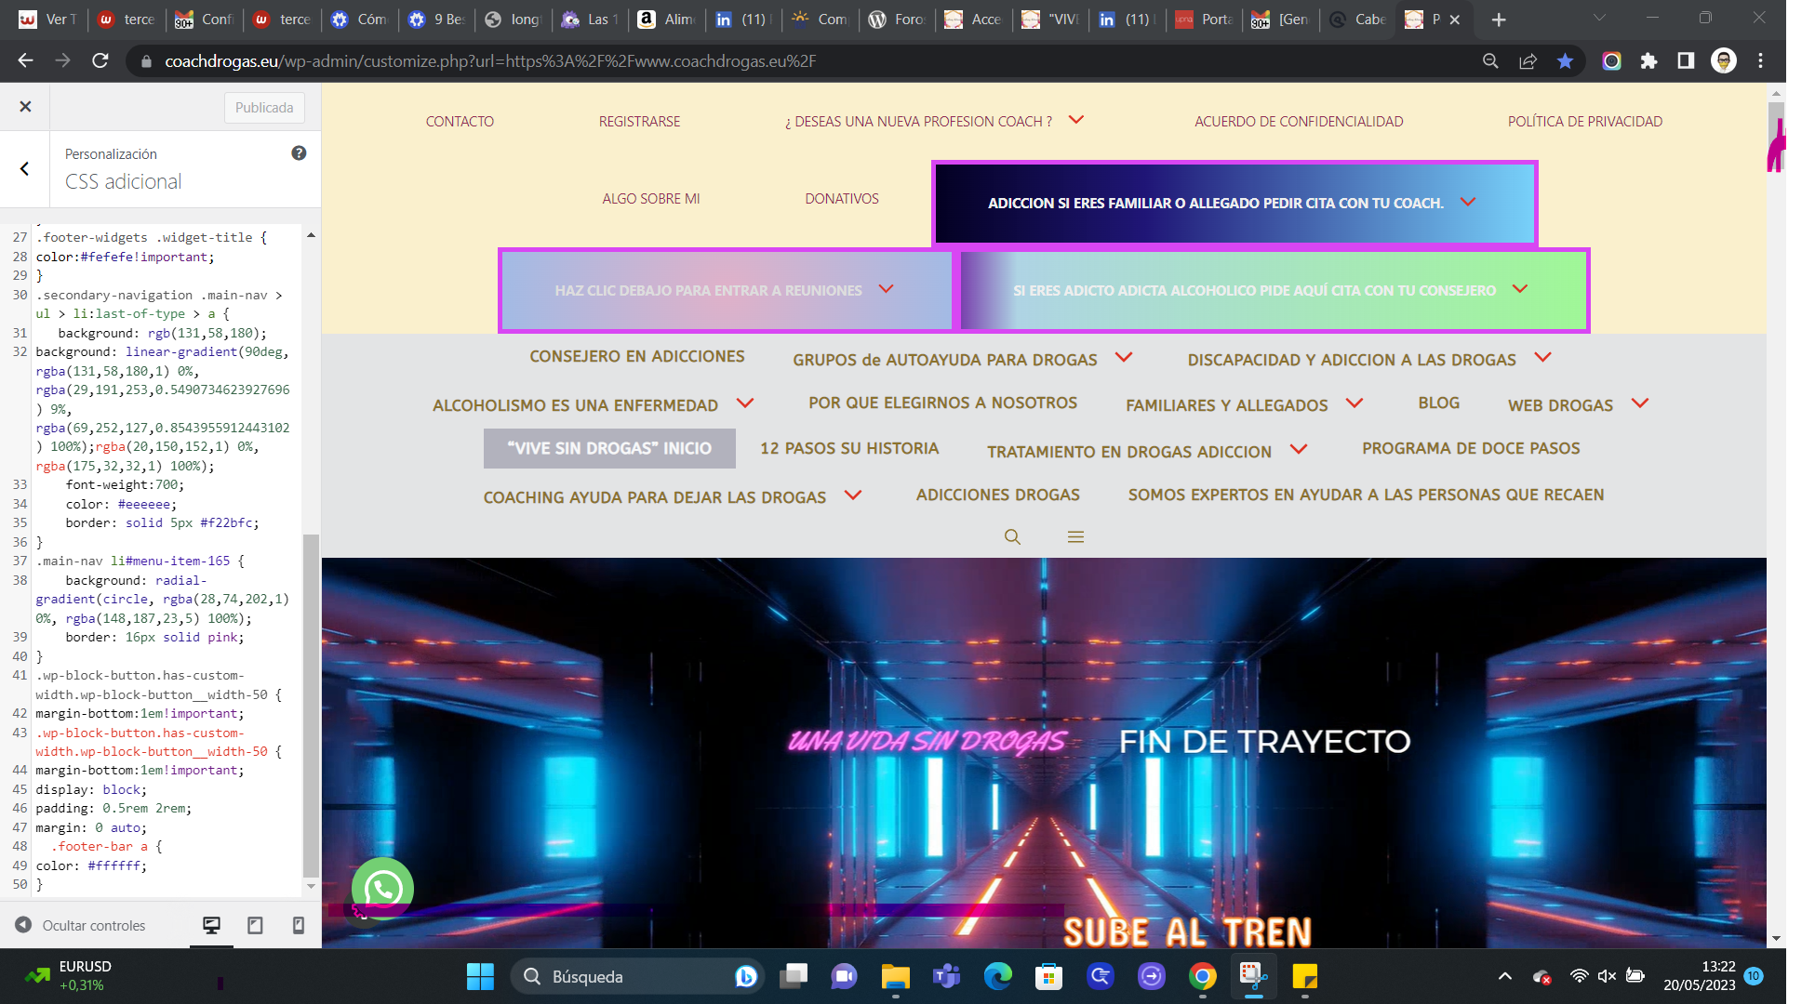Screen dimensions: 1815x1004
Task: Open the volume muted tray icon
Action: tap(1607, 976)
